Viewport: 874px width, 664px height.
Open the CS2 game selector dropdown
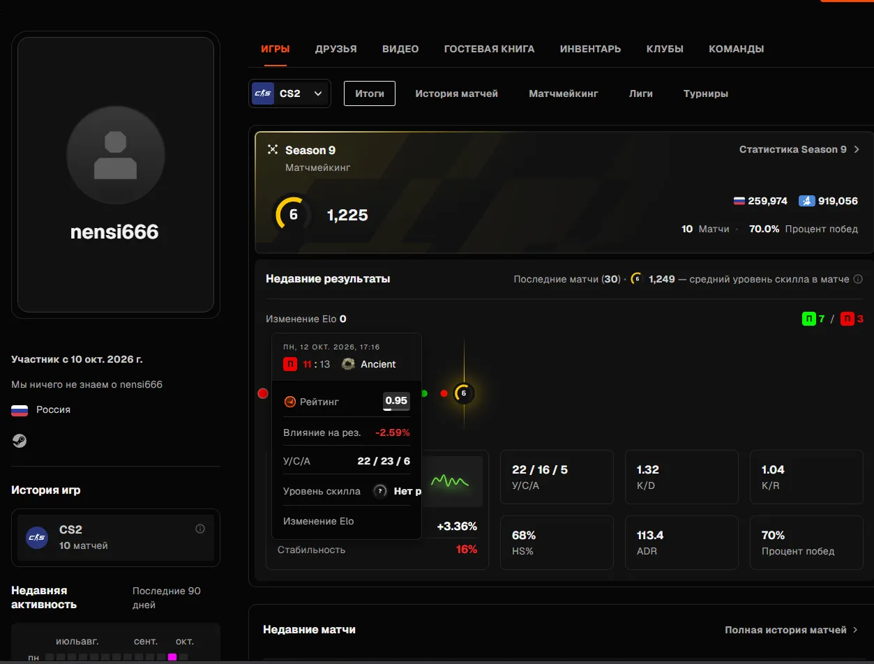pos(289,93)
